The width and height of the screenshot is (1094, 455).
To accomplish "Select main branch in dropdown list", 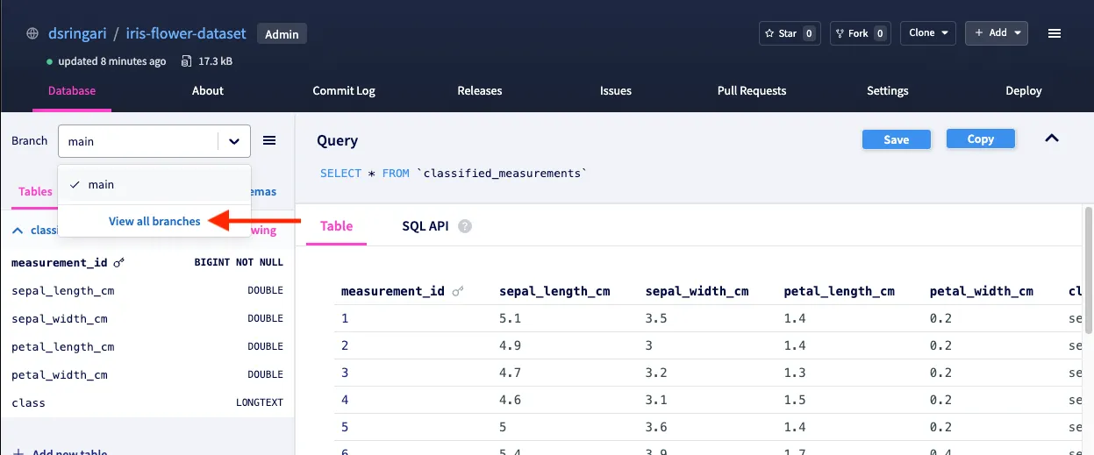I will coord(101,184).
